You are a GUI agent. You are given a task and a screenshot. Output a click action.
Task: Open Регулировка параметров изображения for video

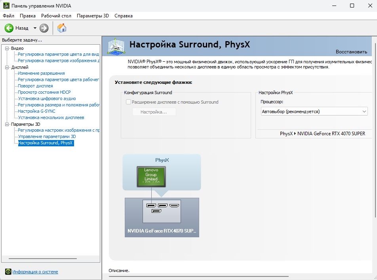click(59, 61)
